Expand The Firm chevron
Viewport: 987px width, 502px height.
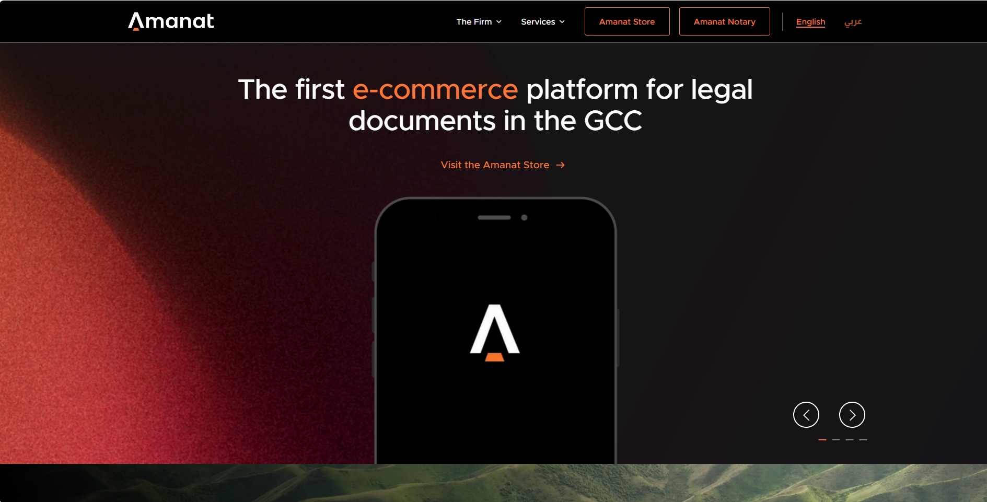[499, 22]
